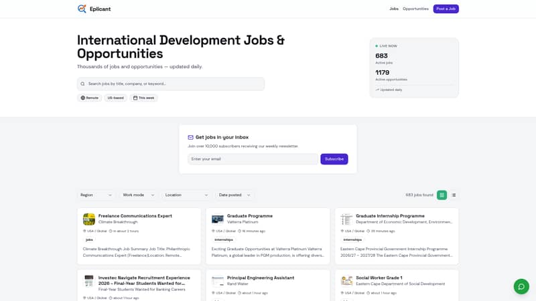Image resolution: width=536 pixels, height=301 pixels.
Task: Expand the Work mode dropdown
Action: click(139, 195)
